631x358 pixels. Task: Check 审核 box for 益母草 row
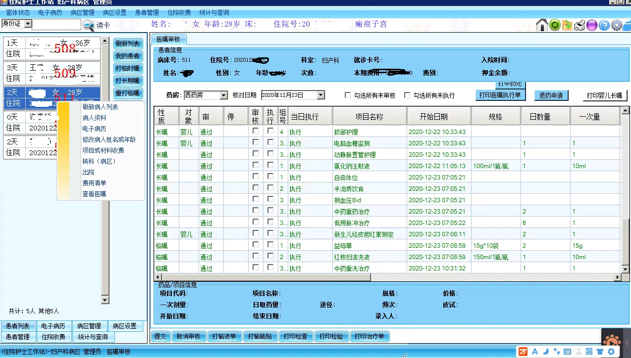[256, 245]
